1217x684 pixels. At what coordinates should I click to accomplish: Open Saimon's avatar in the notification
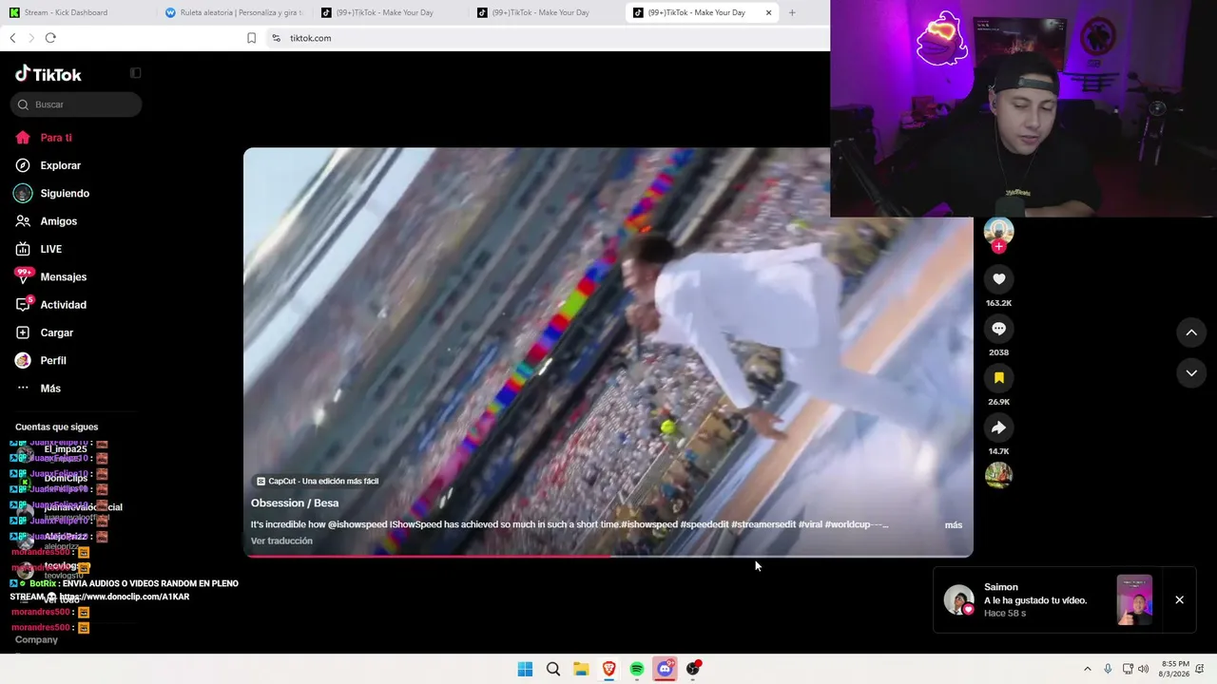(x=958, y=599)
